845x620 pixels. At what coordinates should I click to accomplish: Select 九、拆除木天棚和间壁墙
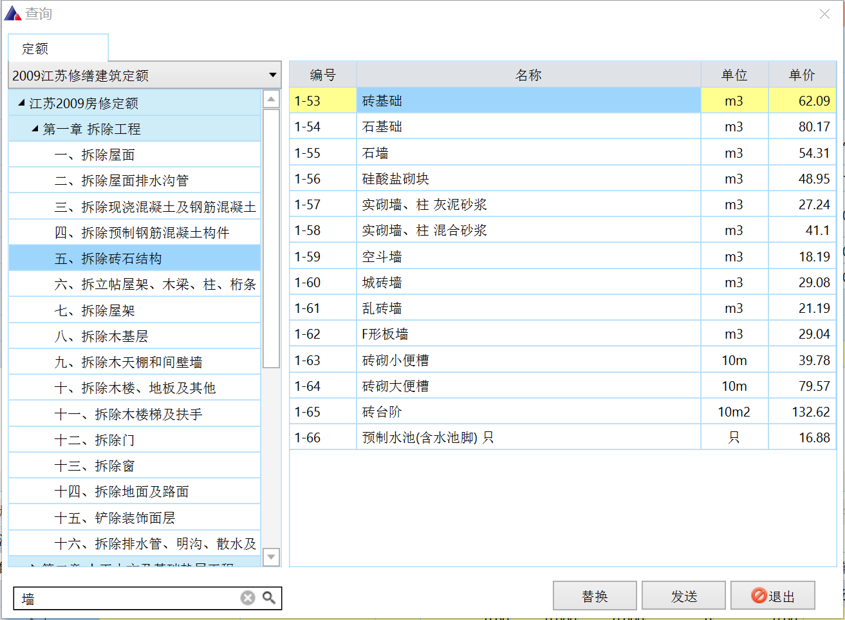135,362
